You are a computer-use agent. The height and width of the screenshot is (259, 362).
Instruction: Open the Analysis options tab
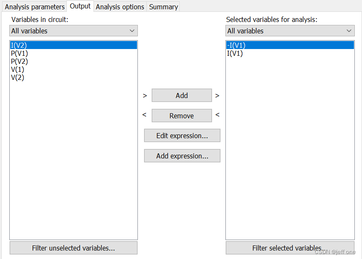[120, 7]
